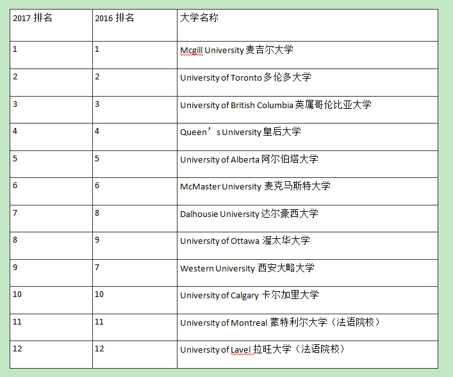Click the McMaster University 麦克马斯特大学 cell

(255, 186)
